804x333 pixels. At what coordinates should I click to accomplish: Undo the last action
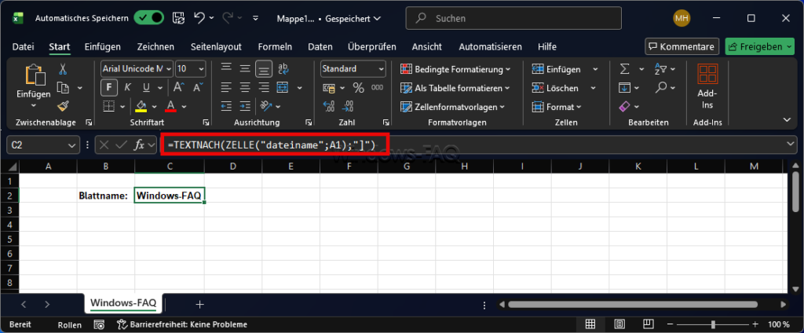(200, 18)
